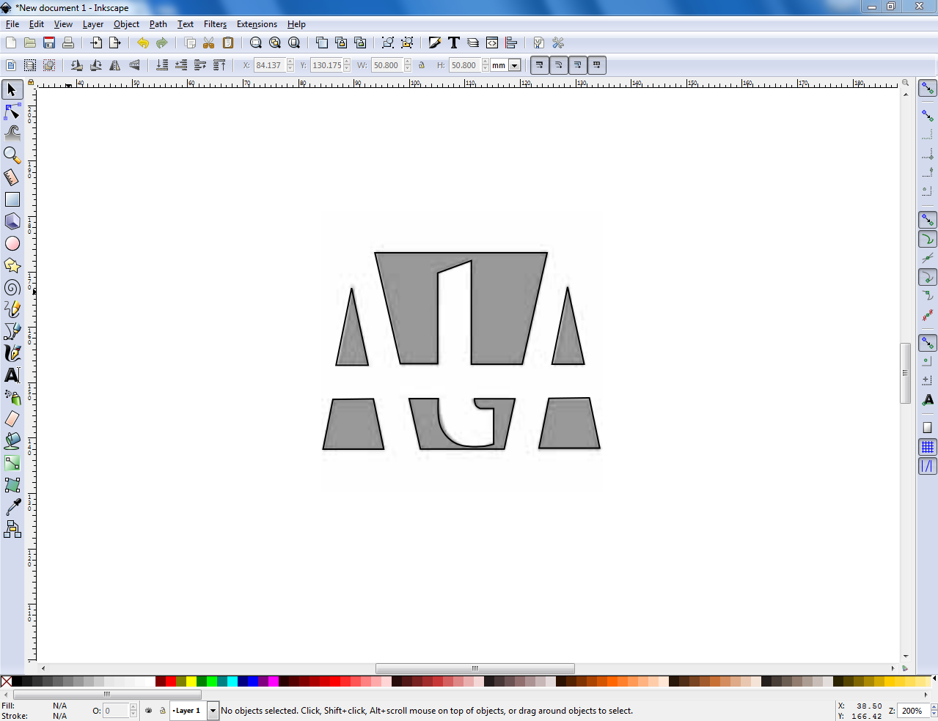Click the Save document icon
The image size is (938, 721).
(49, 42)
